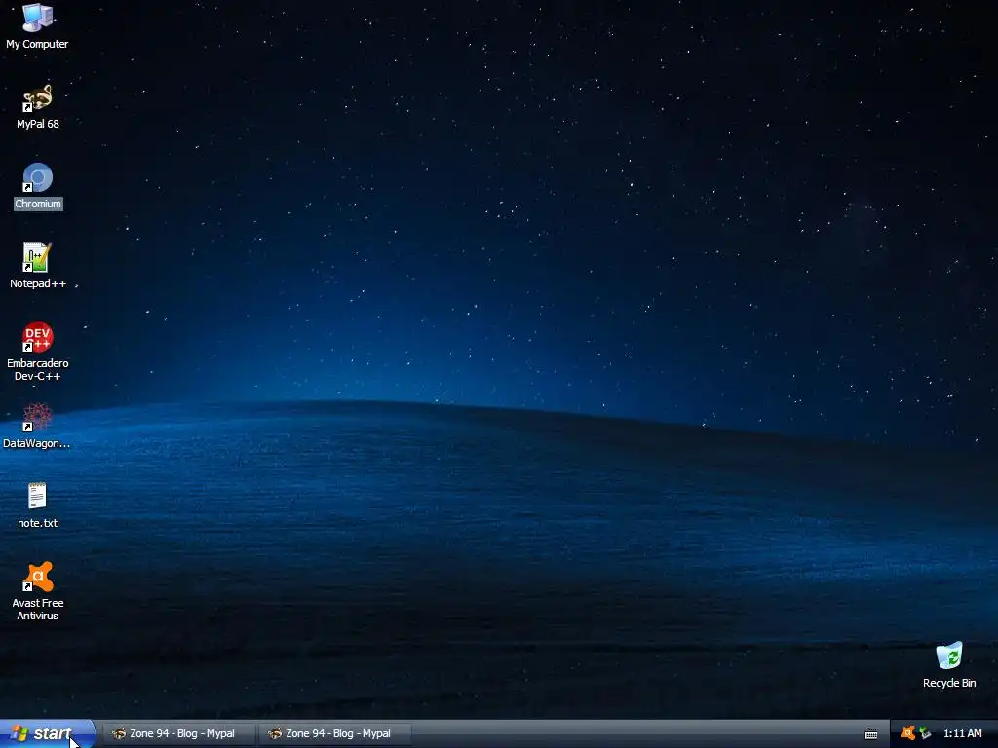Image resolution: width=998 pixels, height=748 pixels.
Task: Click the Avast icon in the system tray
Action: pos(907,733)
